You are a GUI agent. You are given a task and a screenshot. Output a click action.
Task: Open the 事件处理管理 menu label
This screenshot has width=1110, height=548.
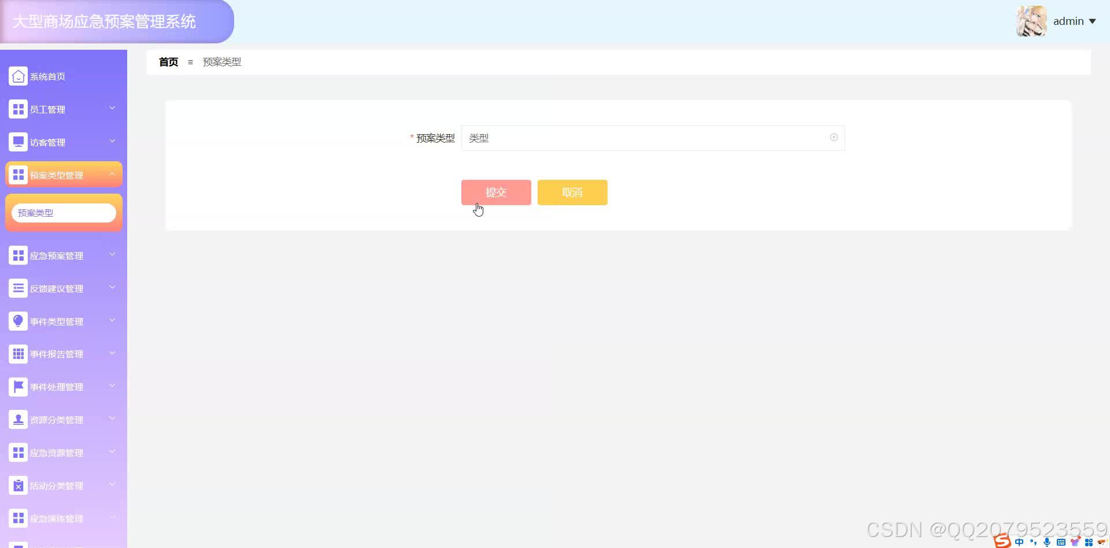pyautogui.click(x=57, y=387)
